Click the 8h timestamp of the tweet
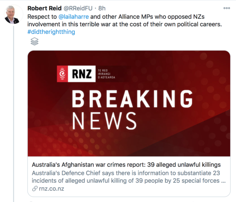The height and width of the screenshot is (202, 236). point(101,8)
